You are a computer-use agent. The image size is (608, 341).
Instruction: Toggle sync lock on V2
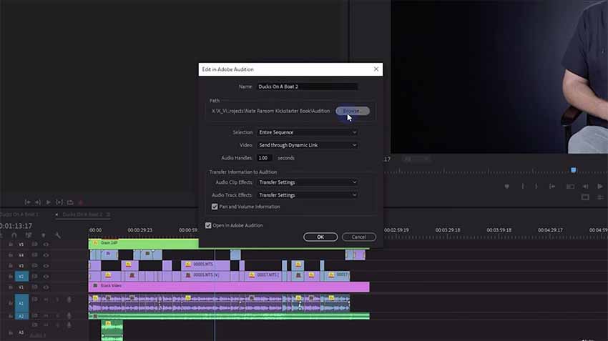(x=34, y=276)
